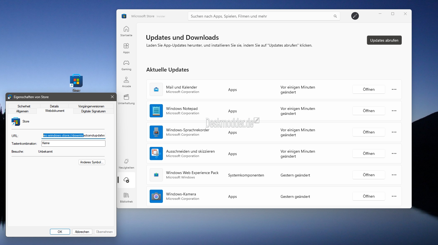Click Öffnen for Windows Web Experience Pack

tap(369, 175)
